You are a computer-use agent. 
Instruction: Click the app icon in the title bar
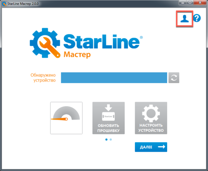pos(4,4)
